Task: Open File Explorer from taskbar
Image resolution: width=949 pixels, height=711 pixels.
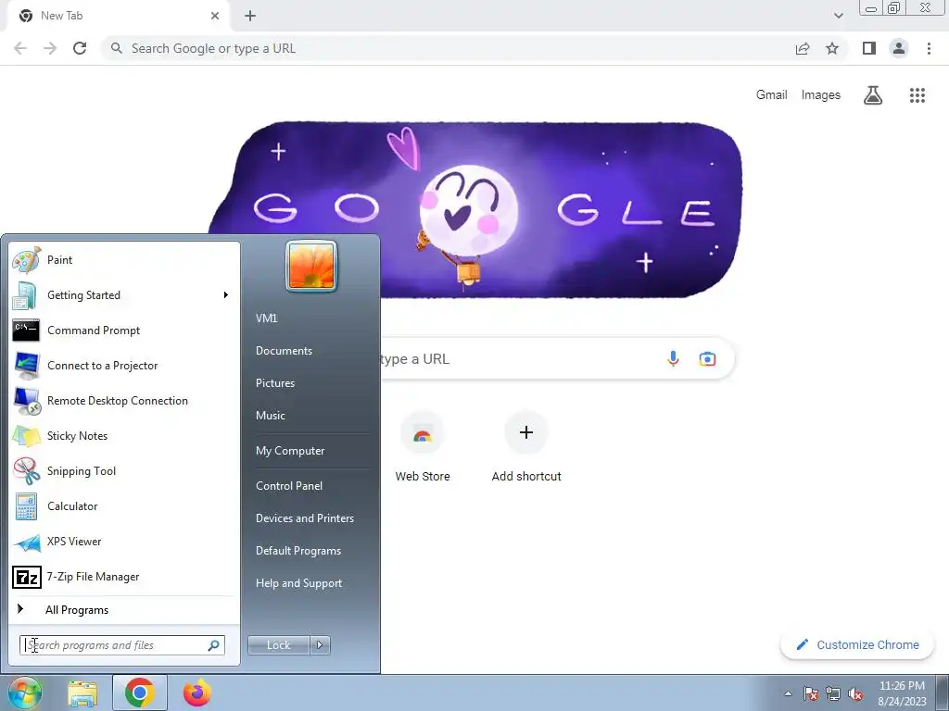Action: [82, 692]
